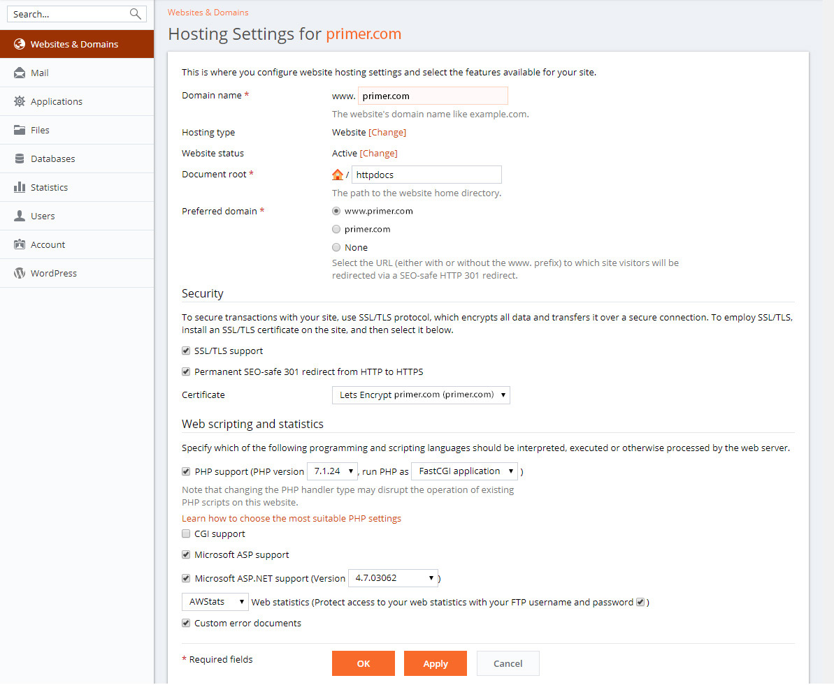834x685 pixels.
Task: Open Learn how to choose PHP settings link
Action: click(x=292, y=518)
